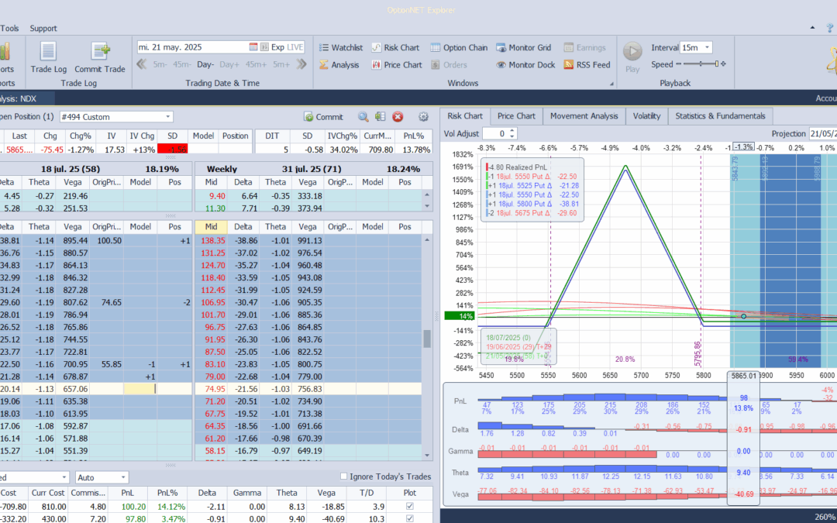Toggle the LIVE mode button
The height and width of the screenshot is (523, 837).
[x=295, y=47]
